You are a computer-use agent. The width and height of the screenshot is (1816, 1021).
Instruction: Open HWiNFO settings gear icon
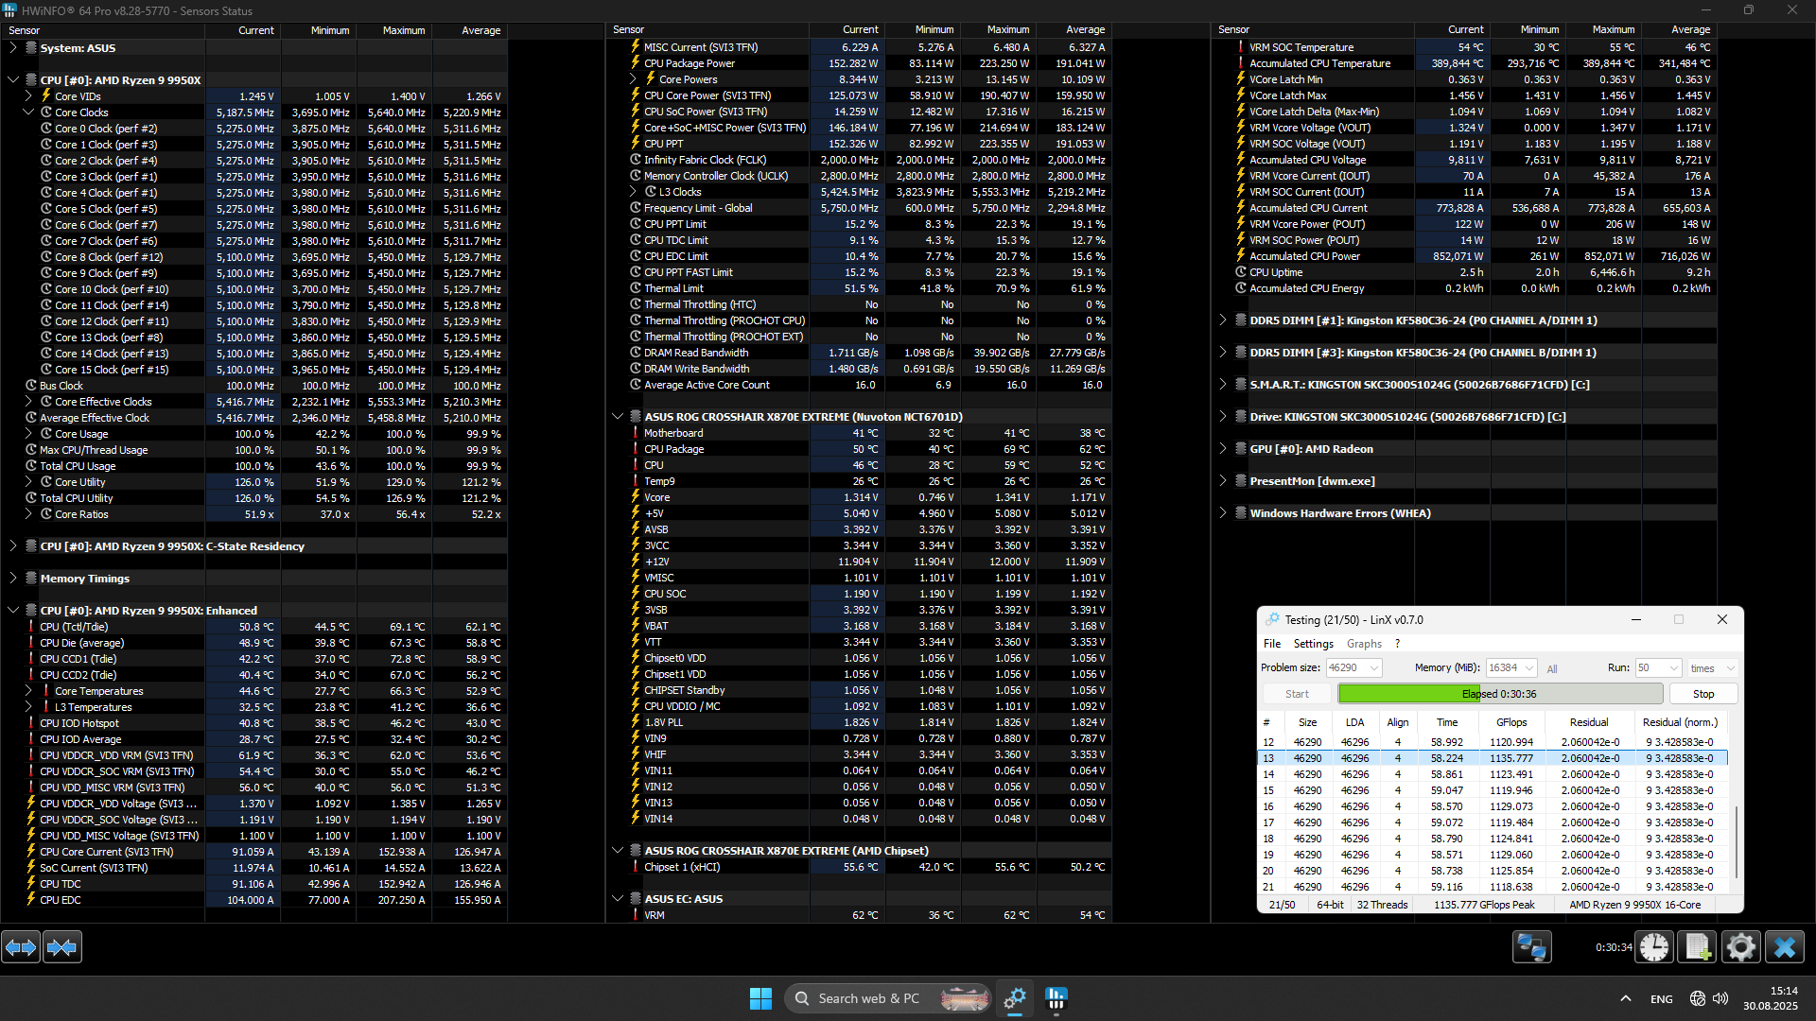pyautogui.click(x=1740, y=946)
